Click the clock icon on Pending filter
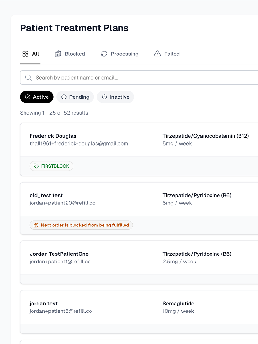The image size is (258, 344). 64,97
